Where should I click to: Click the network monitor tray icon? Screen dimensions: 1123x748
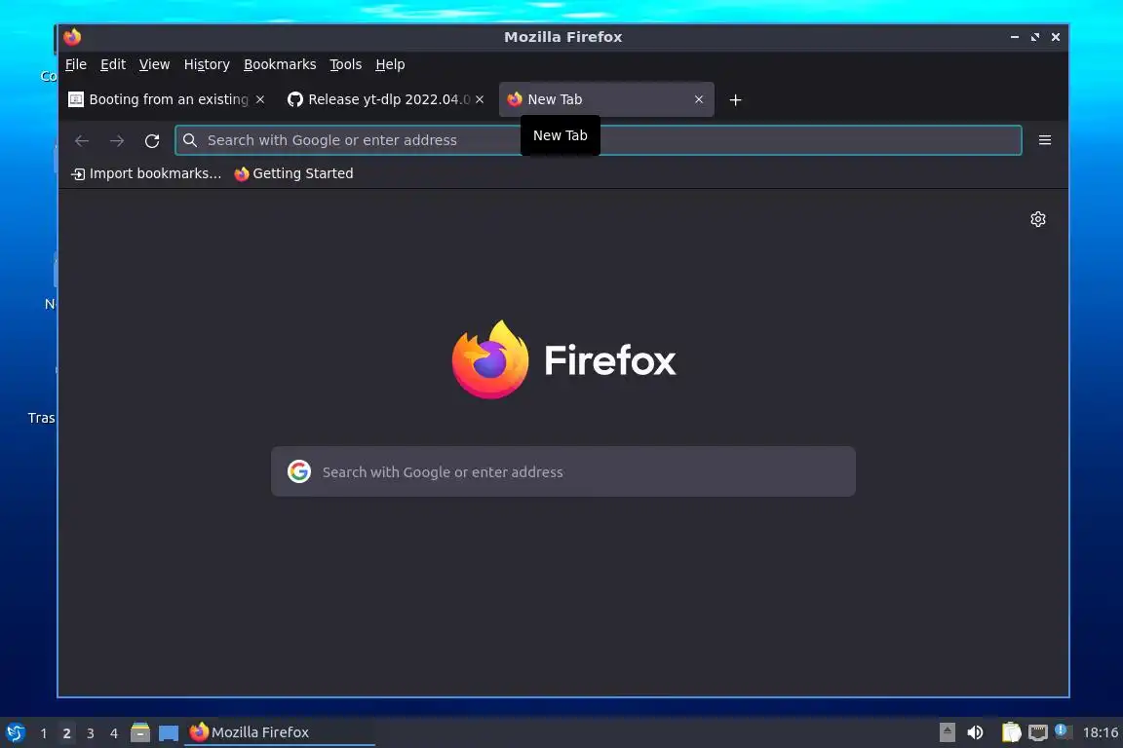(1038, 732)
